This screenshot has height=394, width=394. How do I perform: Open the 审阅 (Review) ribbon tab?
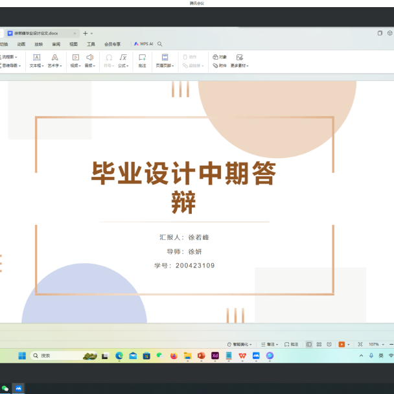[x=56, y=44]
